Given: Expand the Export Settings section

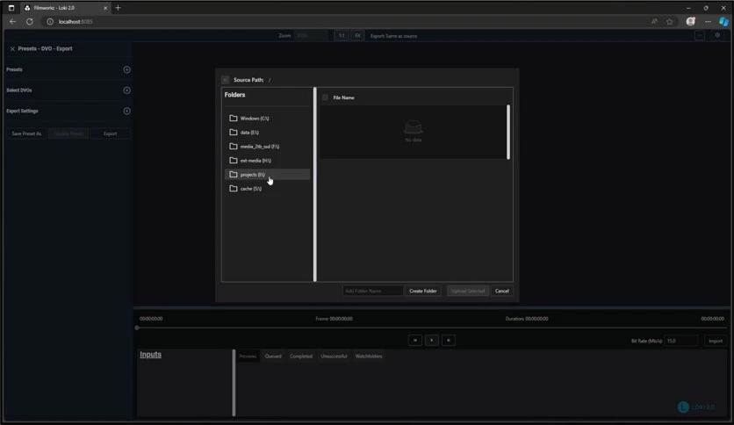Looking at the screenshot, I should pos(126,112).
